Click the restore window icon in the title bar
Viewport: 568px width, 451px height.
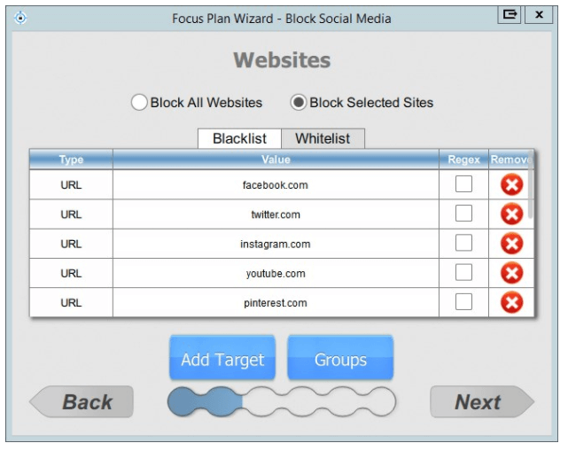click(x=510, y=15)
